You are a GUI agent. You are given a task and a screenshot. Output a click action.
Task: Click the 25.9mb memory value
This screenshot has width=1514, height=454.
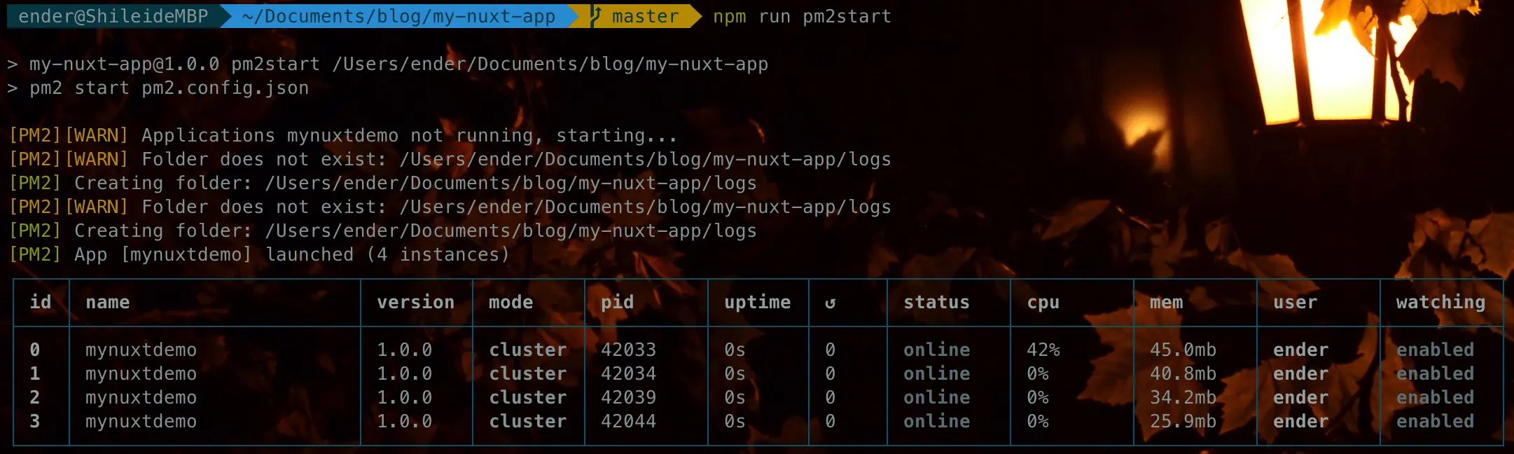[1183, 421]
